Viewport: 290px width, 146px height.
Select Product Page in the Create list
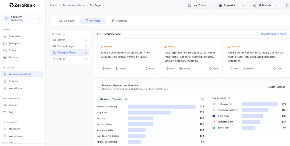click(x=65, y=46)
